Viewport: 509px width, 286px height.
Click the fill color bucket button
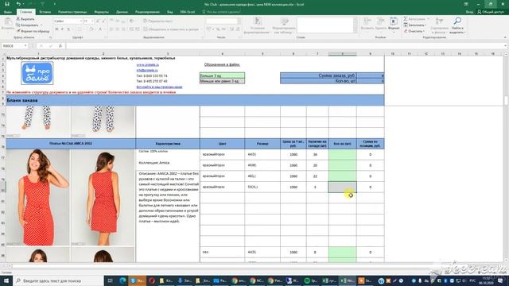pos(91,29)
